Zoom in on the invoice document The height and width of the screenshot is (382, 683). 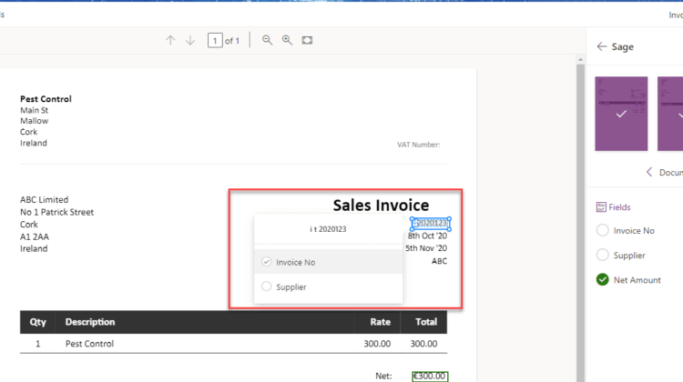287,41
